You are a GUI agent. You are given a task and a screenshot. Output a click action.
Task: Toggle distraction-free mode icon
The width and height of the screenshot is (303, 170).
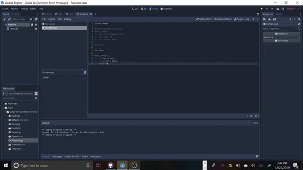click(258, 14)
